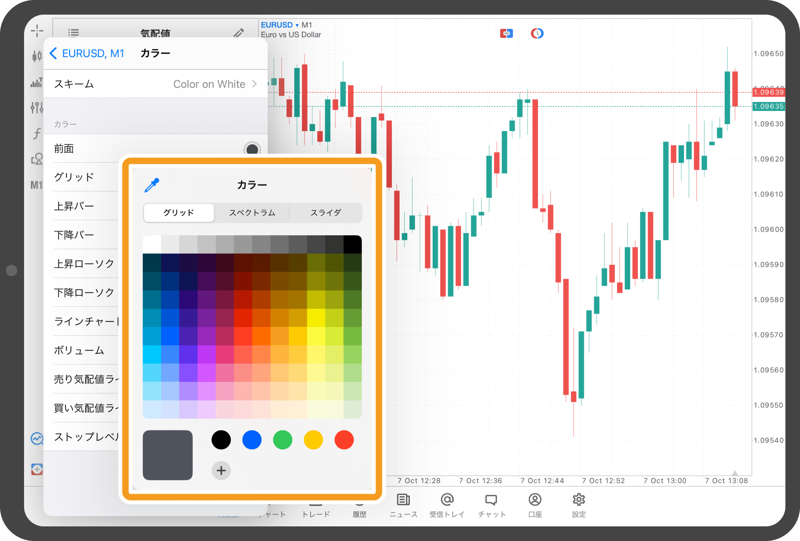The width and height of the screenshot is (800, 541).
Task: Pick the red preset color swatch
Action: 344,440
